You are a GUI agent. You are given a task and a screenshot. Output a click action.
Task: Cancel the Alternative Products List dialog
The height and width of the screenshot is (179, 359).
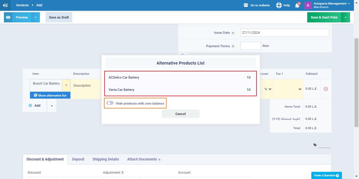tap(181, 114)
